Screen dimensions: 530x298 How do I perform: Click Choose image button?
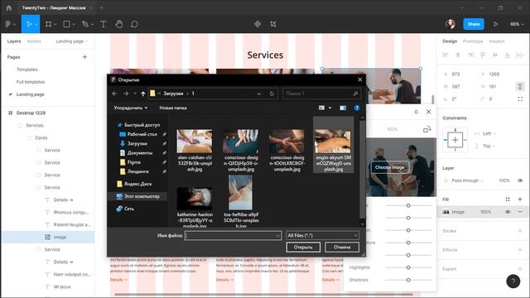pyautogui.click(x=390, y=167)
